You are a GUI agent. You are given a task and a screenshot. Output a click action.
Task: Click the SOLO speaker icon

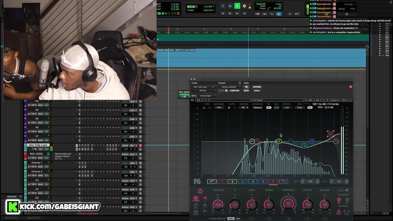346,190
